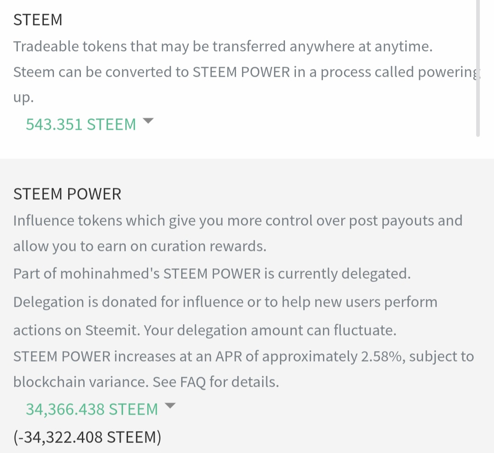Click the delegated amount (-34,322.408 STEEM)
The image size is (494, 453).
tap(87, 437)
